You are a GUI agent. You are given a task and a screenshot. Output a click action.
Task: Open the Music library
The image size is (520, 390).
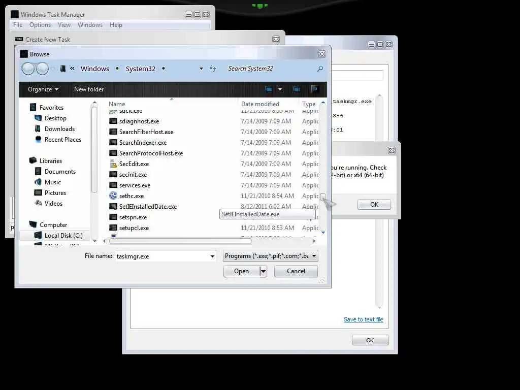(x=53, y=182)
